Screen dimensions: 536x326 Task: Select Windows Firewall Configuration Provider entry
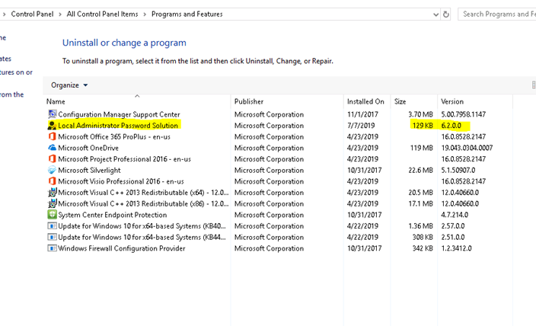122,248
